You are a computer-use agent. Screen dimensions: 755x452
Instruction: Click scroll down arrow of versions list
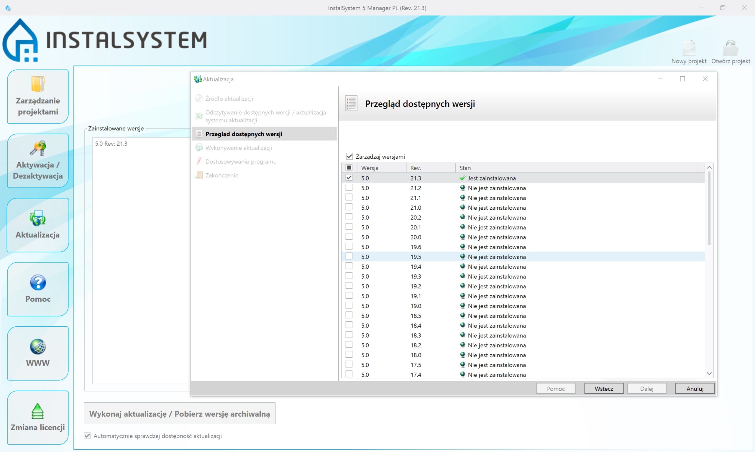click(x=709, y=373)
